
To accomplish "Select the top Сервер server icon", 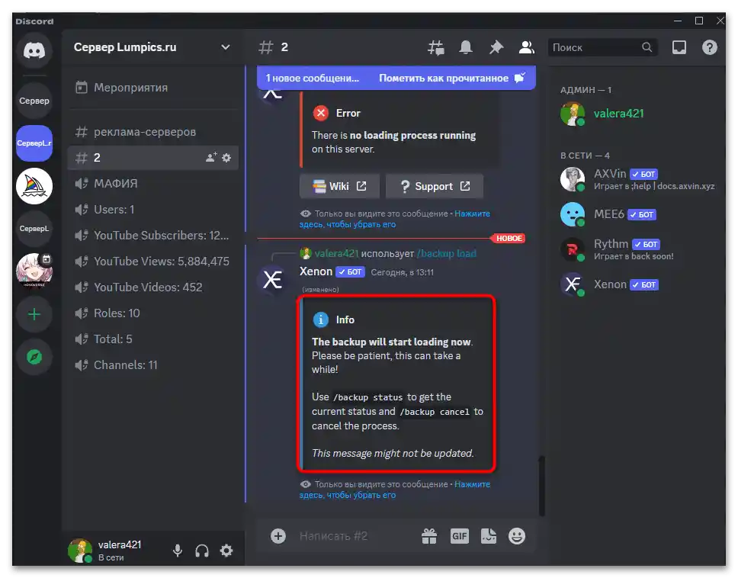I will pos(34,101).
